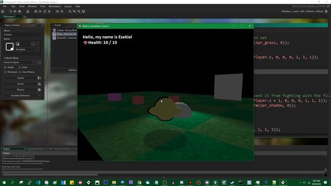Click the Parent button
The image size is (331, 186).
[21, 84]
